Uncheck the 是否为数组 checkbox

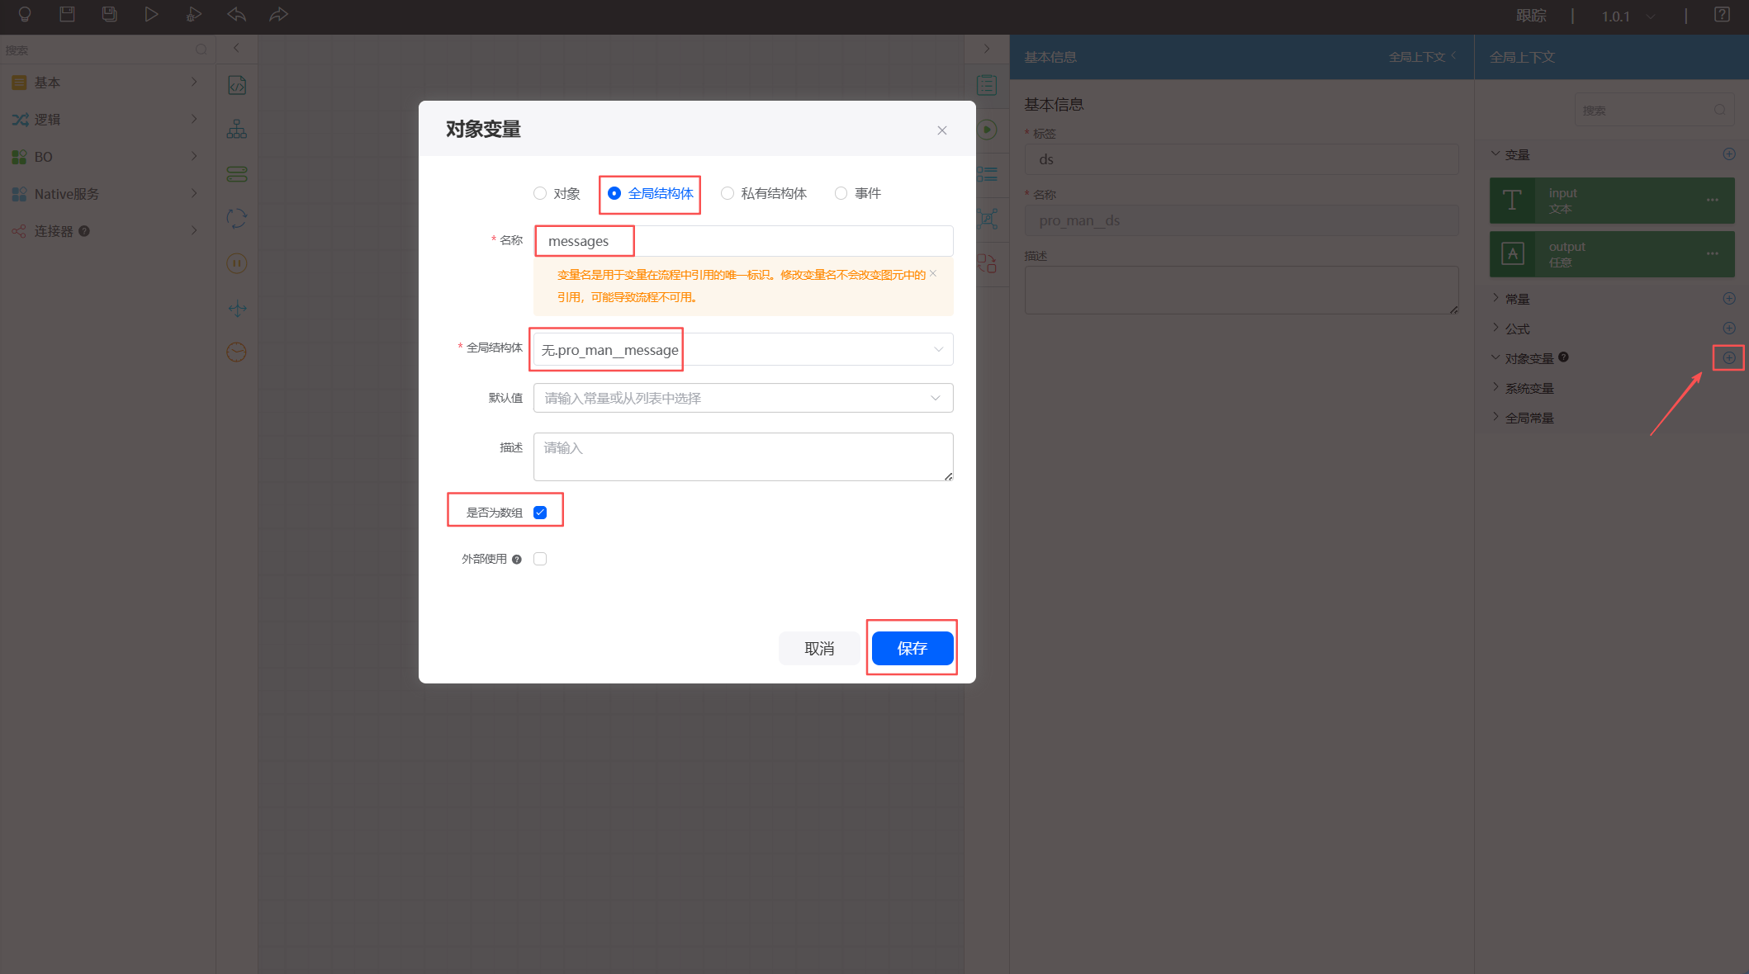coord(540,513)
